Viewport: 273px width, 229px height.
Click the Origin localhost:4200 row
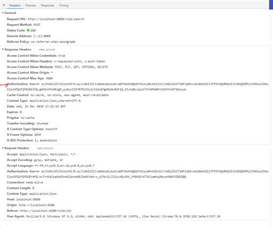pos(31,205)
